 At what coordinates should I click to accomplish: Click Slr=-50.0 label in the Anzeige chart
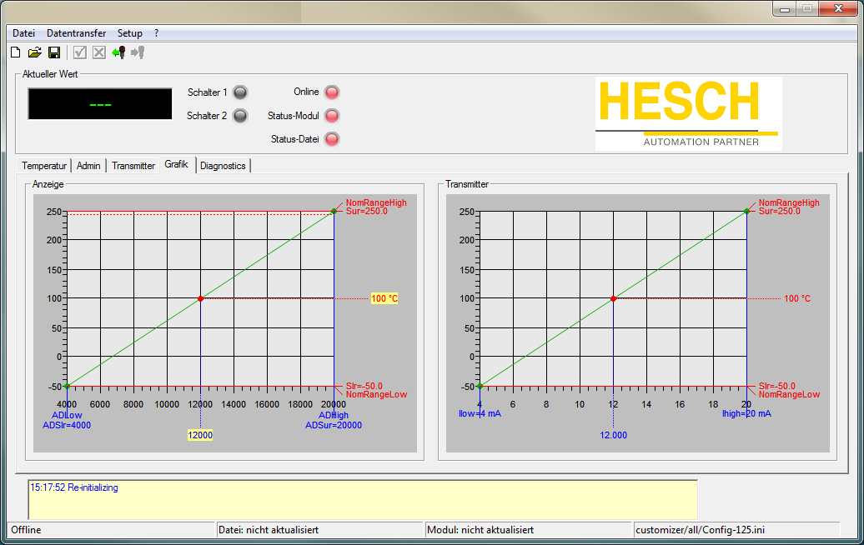click(x=364, y=386)
